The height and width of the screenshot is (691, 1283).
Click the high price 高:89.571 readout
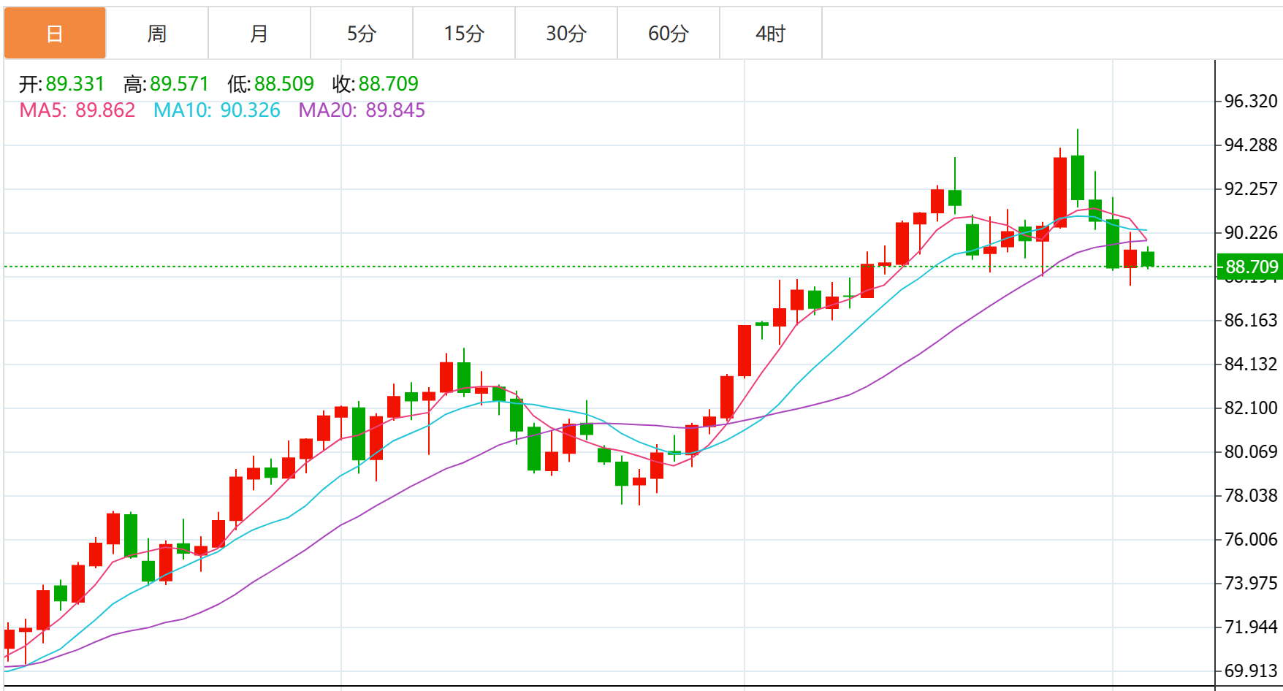pyautogui.click(x=166, y=84)
